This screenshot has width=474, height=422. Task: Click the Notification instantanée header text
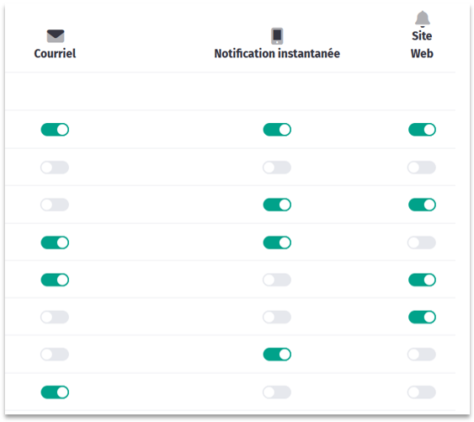click(277, 54)
